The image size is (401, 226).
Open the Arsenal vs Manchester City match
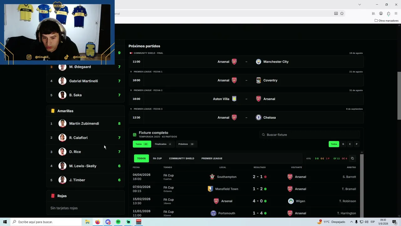point(246,62)
